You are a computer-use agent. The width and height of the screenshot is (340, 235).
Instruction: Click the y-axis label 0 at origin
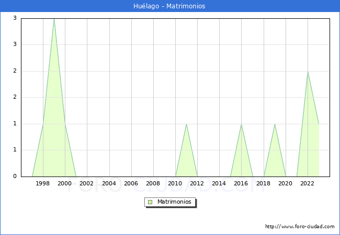point(15,177)
